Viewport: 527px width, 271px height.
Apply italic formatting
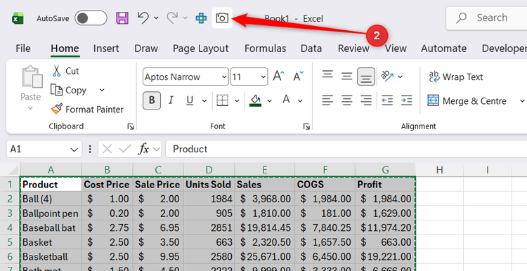[x=171, y=100]
